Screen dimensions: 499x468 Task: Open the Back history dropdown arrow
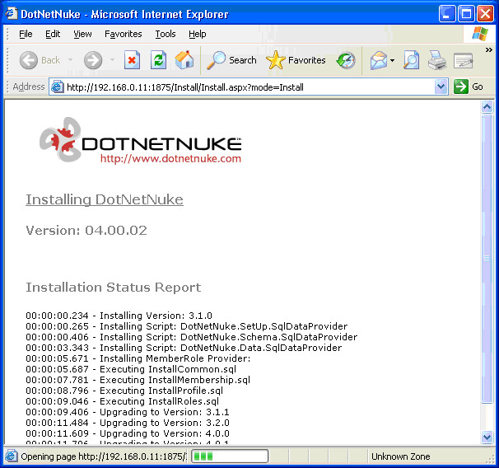pos(70,60)
